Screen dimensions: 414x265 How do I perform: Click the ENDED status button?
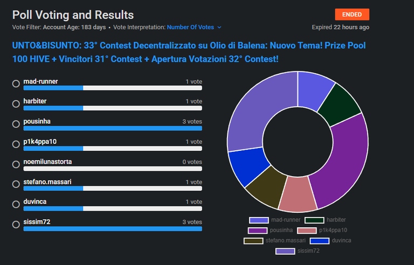tap(352, 15)
